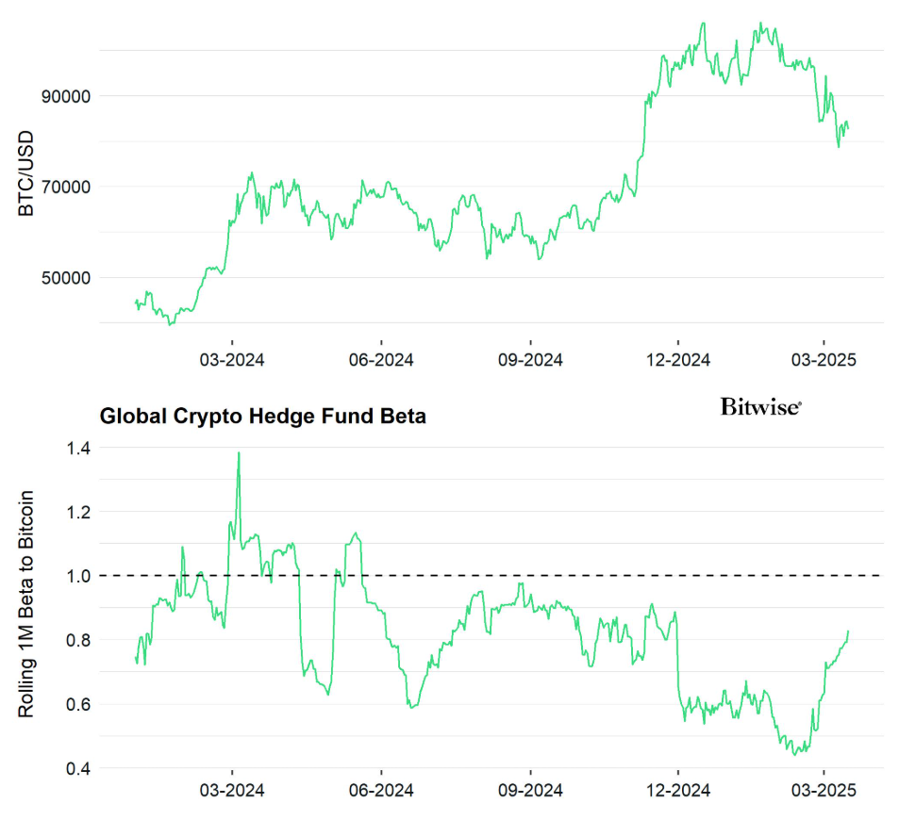Click 03-2024 label under the BTC/USD chart
The image size is (899, 820).
[x=232, y=359]
